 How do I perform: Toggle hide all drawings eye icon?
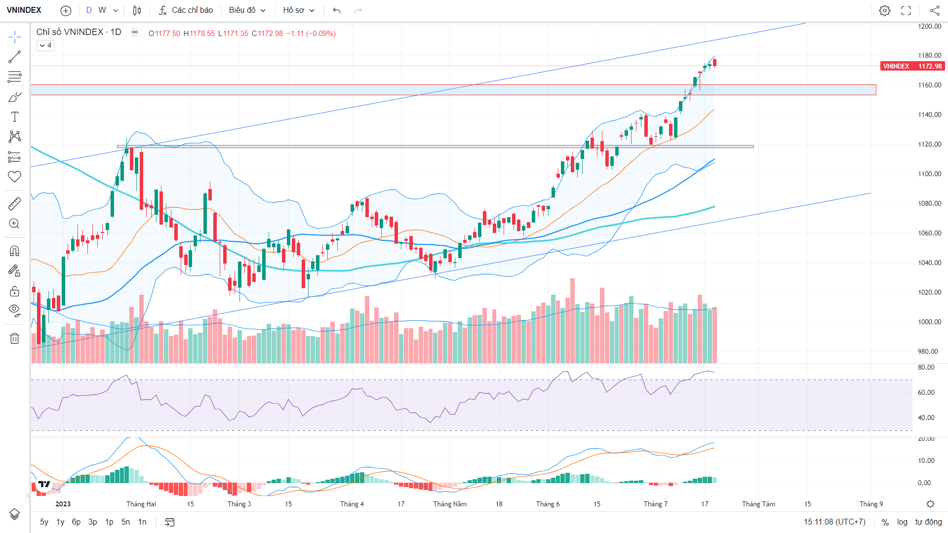point(14,310)
